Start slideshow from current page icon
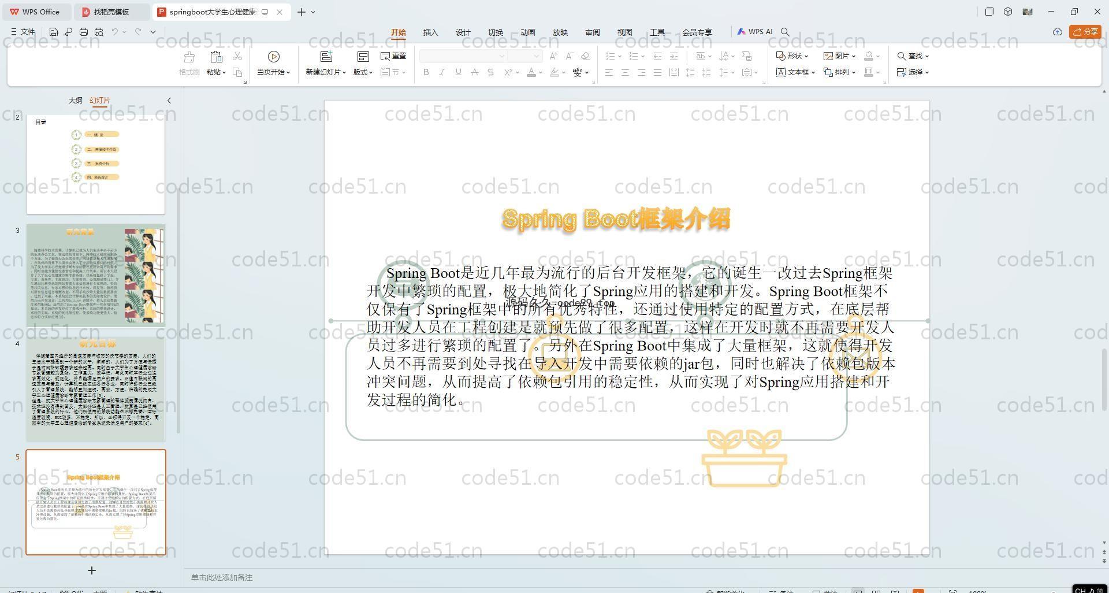Image resolution: width=1109 pixels, height=593 pixels. pyautogui.click(x=274, y=57)
